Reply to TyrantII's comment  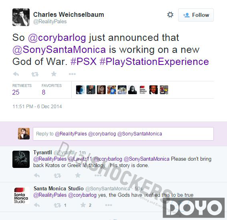[x=37, y=176]
